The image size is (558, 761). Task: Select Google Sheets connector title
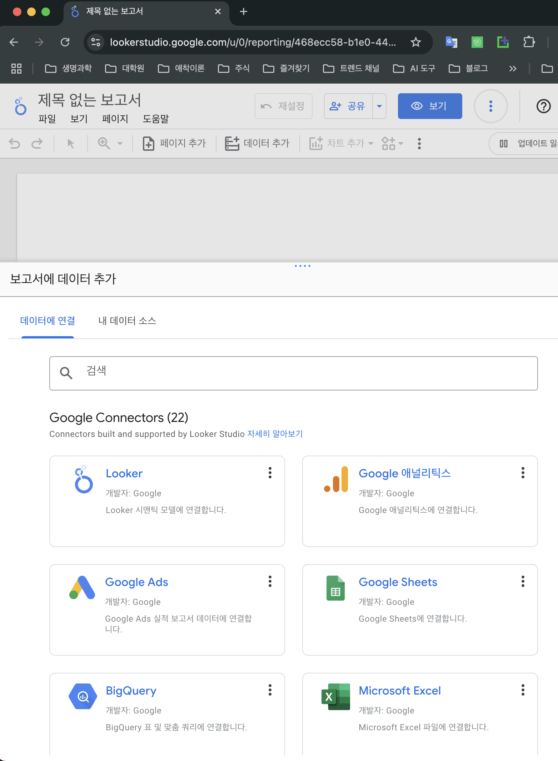pos(398,582)
